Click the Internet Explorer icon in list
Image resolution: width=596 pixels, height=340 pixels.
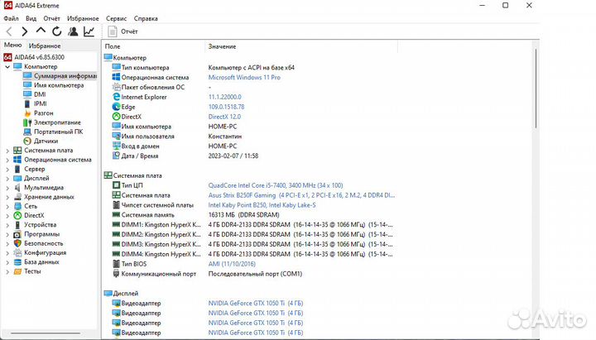tap(117, 97)
